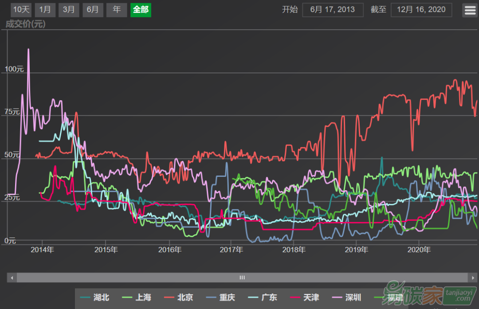Edit the start date field

point(333,10)
